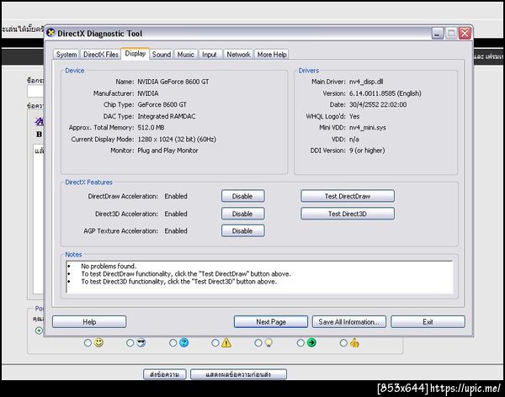Select the sunglasses face icon radio
The image size is (505, 397).
coord(130,343)
